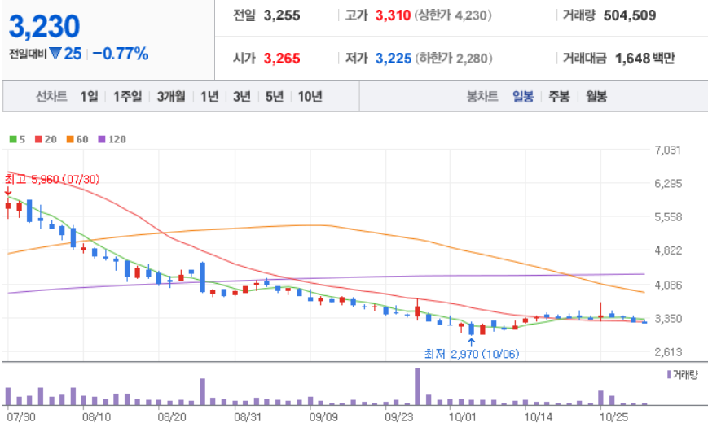Show the 3년 line chart
Viewport: 708px width, 440px height.
point(242,97)
